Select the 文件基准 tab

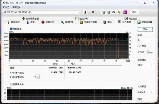point(125,22)
